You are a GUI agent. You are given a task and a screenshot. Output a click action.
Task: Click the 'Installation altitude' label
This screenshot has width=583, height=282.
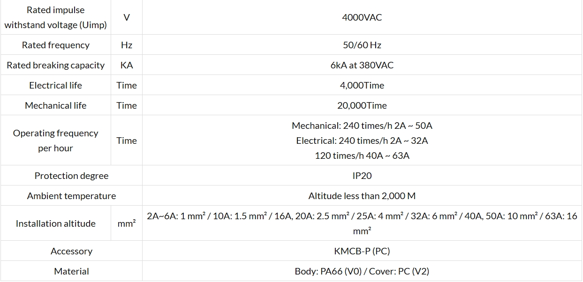pos(55,223)
